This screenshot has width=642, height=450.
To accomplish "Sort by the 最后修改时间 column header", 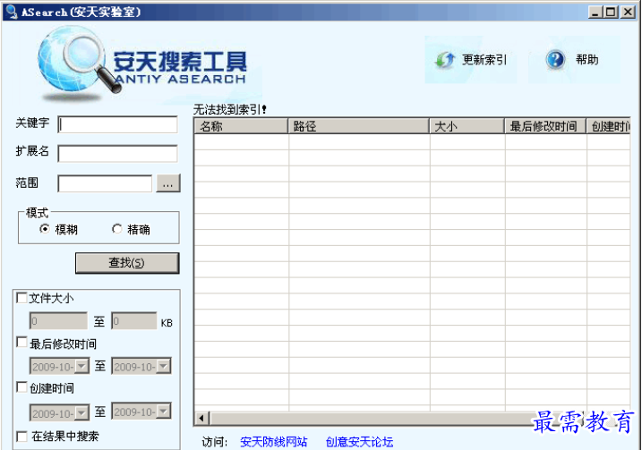I will (545, 126).
